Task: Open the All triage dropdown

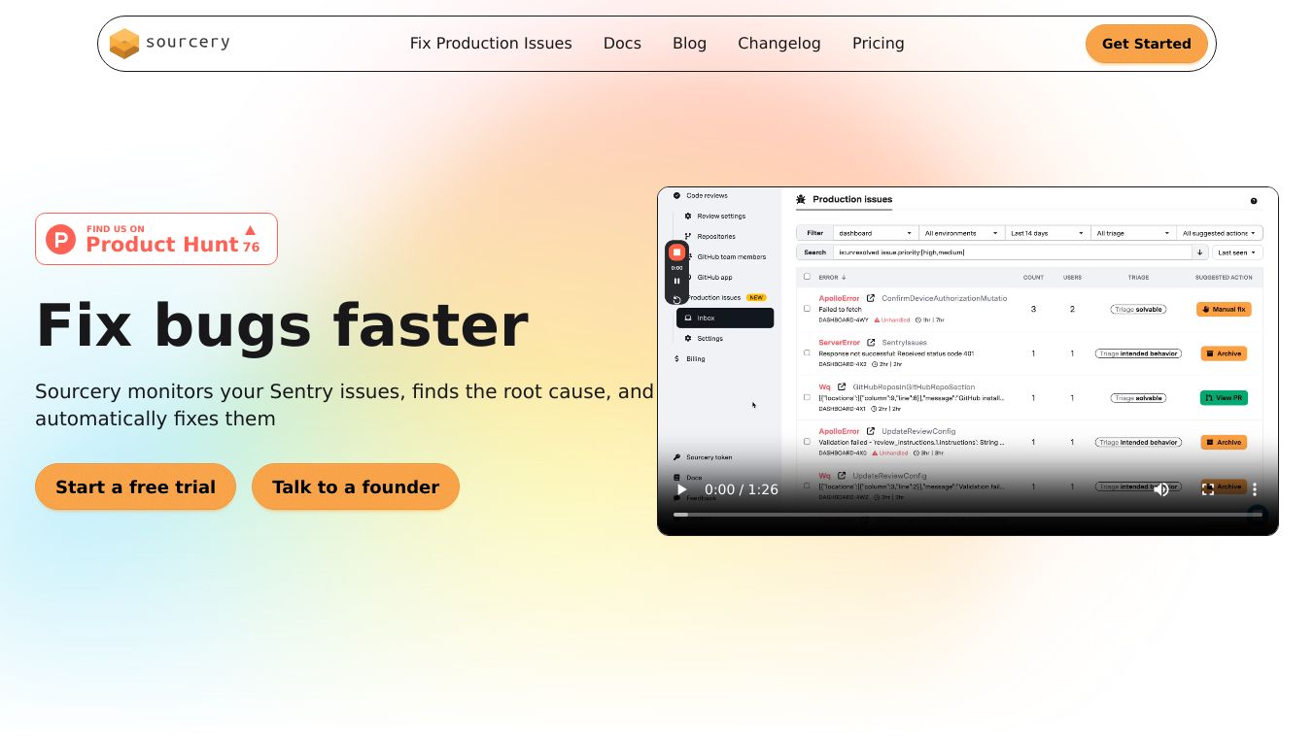Action: coord(1133,233)
